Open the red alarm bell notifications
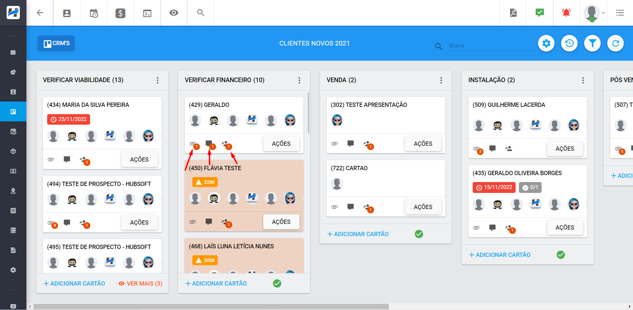 point(566,13)
